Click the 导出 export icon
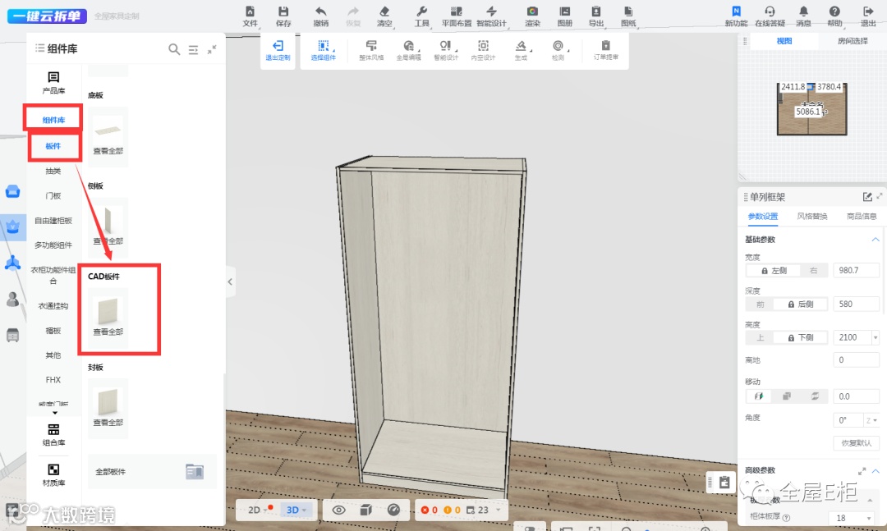 point(596,16)
